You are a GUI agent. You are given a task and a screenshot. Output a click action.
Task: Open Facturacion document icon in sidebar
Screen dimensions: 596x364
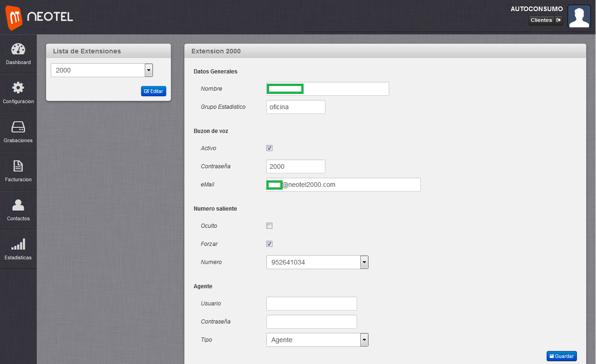(x=18, y=166)
